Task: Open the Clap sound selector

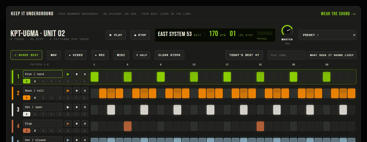Action: pos(43,123)
